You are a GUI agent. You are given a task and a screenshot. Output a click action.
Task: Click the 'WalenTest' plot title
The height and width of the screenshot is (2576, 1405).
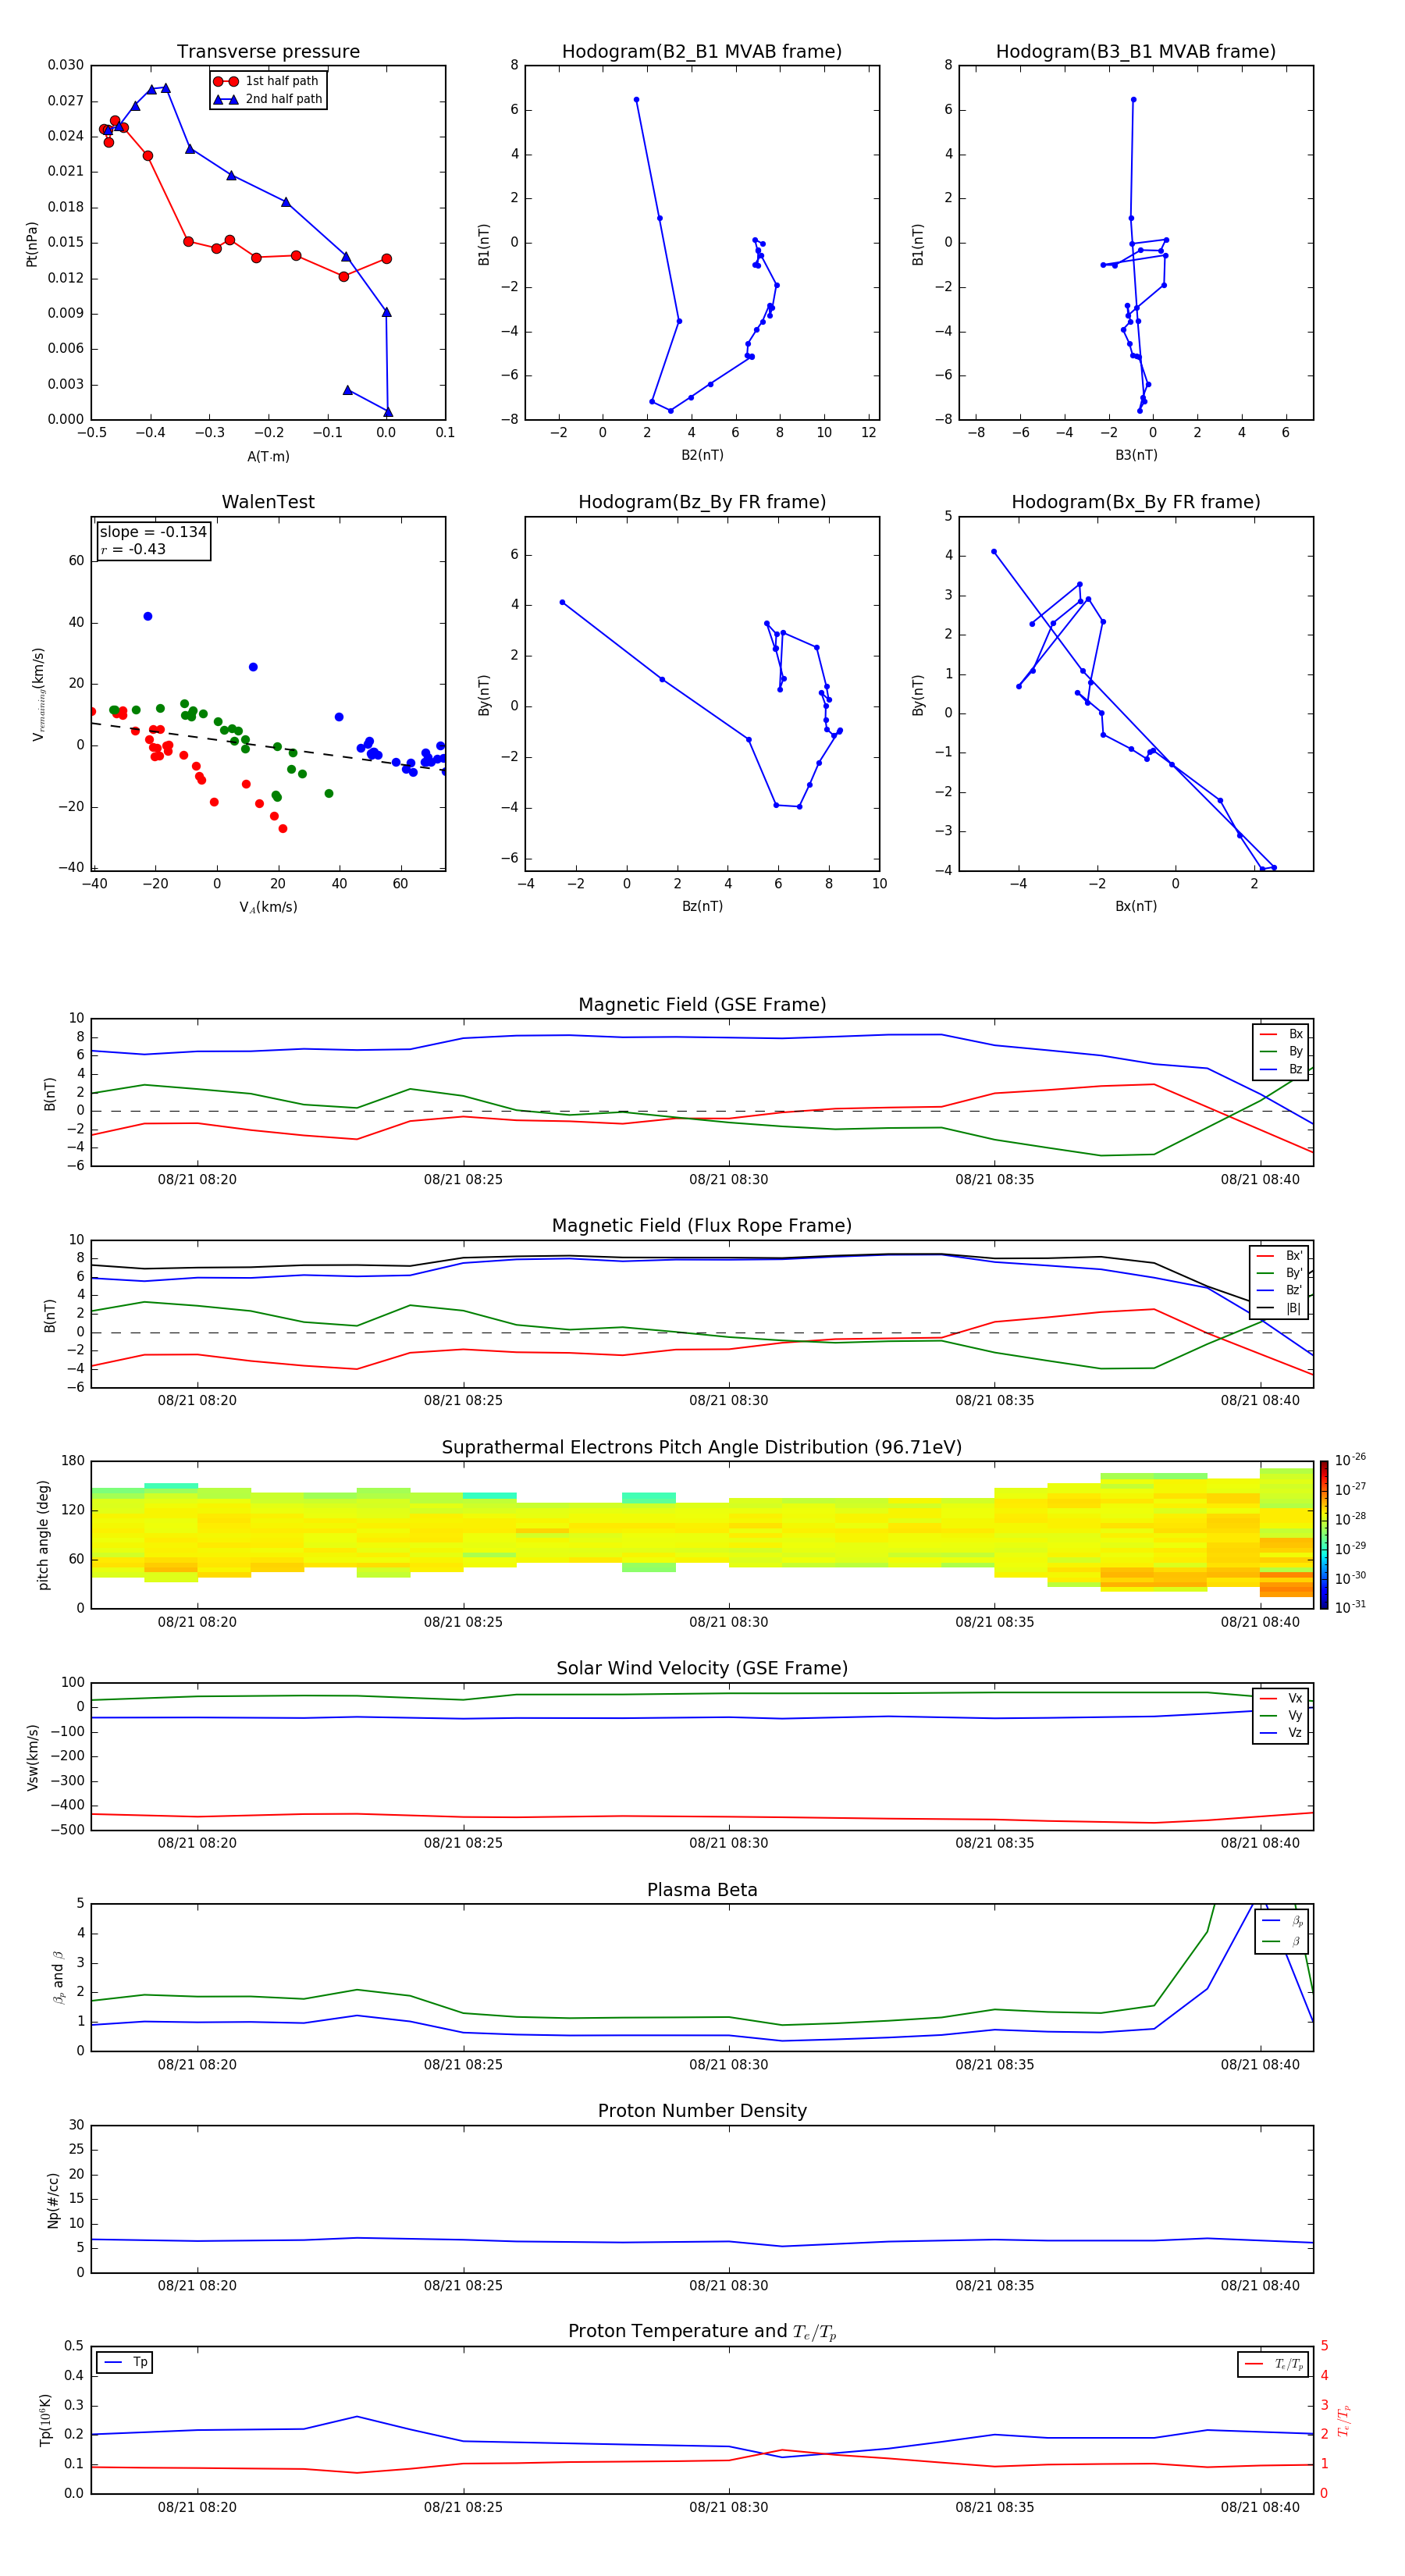[268, 502]
